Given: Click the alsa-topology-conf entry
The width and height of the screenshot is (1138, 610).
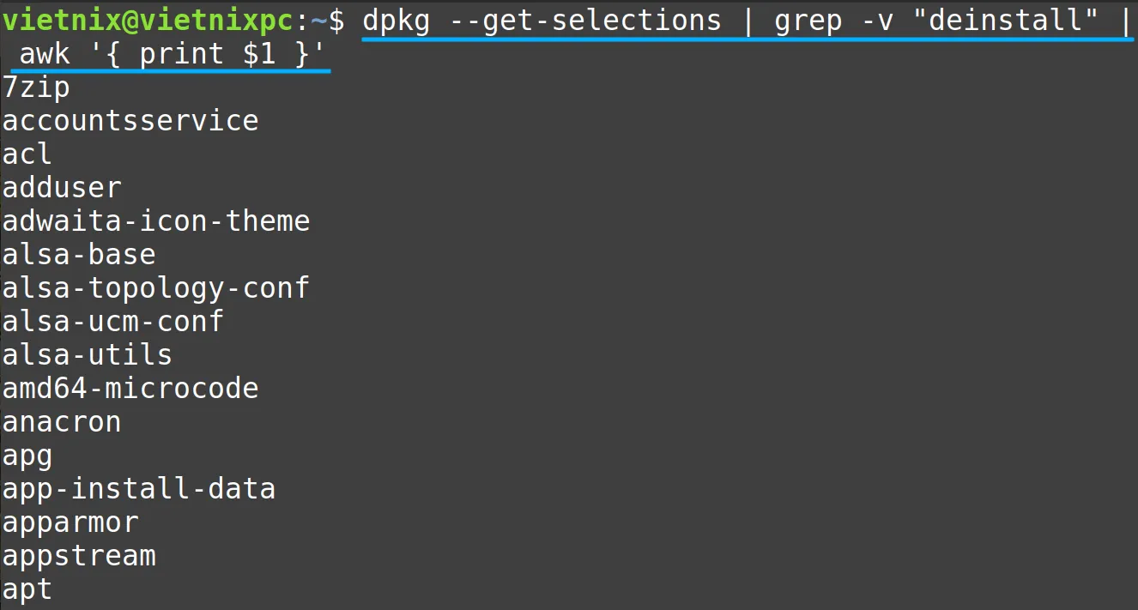Looking at the screenshot, I should click(156, 288).
